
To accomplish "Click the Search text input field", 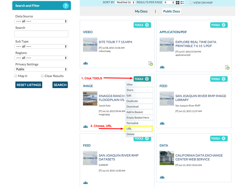I will point(41,34).
